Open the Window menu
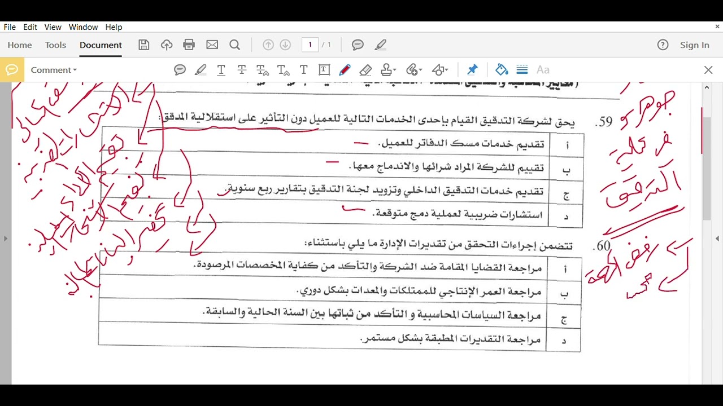723x406 pixels. pyautogui.click(x=83, y=27)
